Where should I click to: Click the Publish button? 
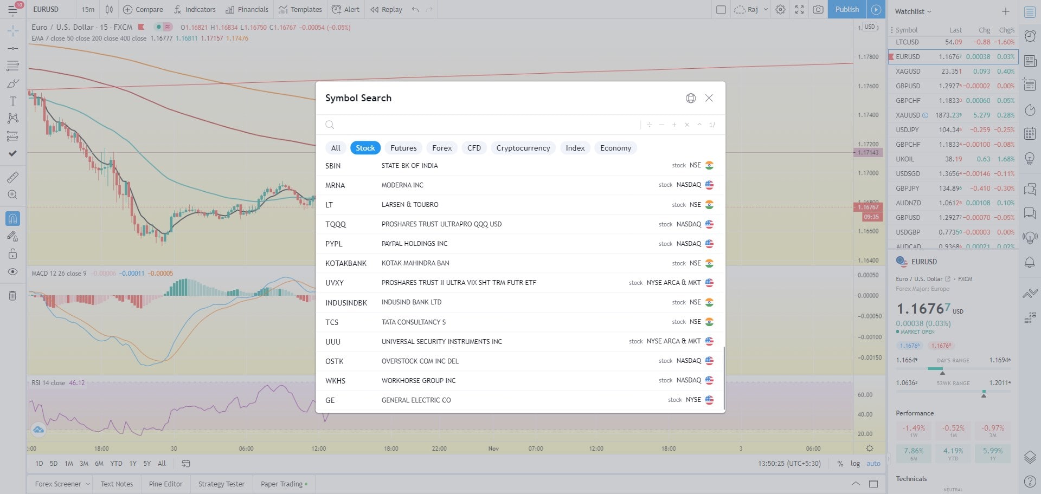(847, 9)
